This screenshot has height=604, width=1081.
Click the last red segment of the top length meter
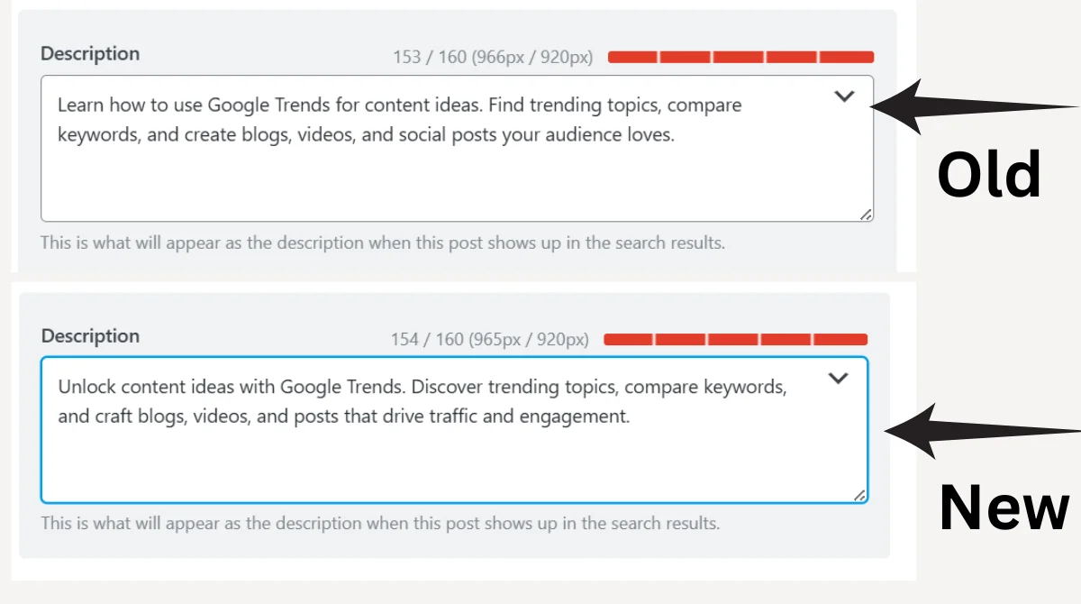tap(847, 56)
